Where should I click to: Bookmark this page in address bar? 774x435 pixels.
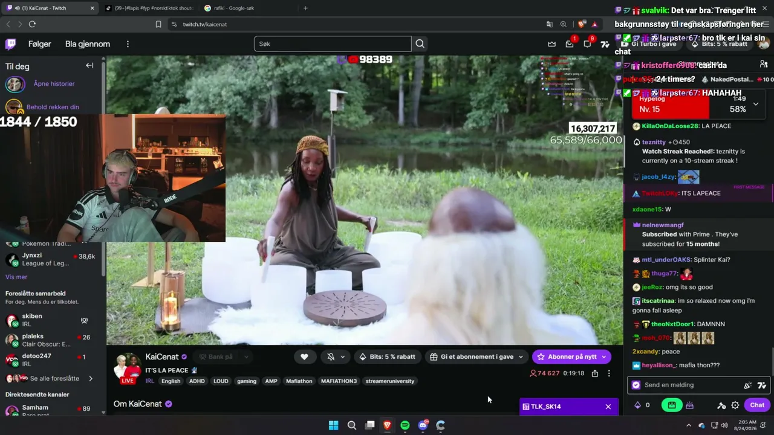158,24
